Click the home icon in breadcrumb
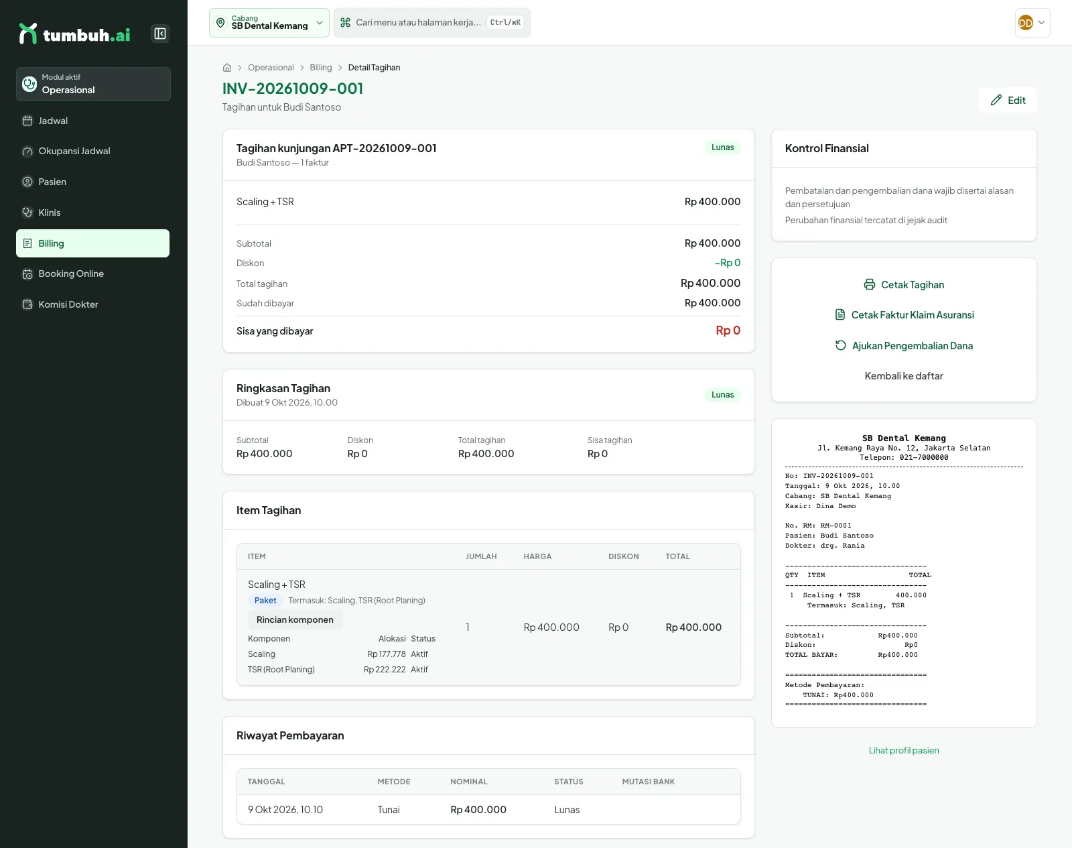This screenshot has width=1072, height=848. point(227,68)
